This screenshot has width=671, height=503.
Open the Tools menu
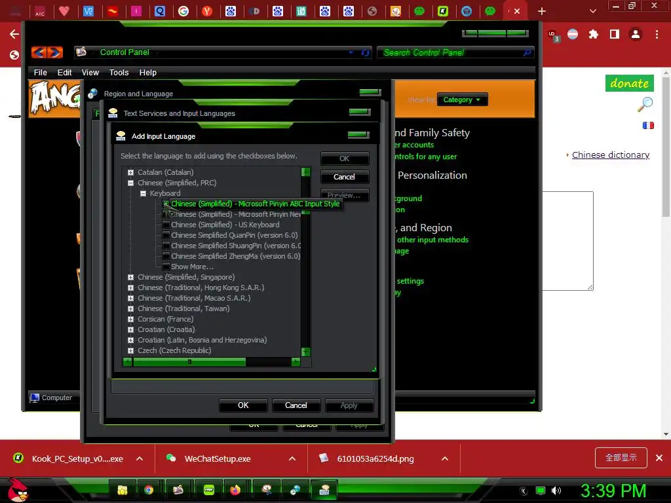click(119, 72)
